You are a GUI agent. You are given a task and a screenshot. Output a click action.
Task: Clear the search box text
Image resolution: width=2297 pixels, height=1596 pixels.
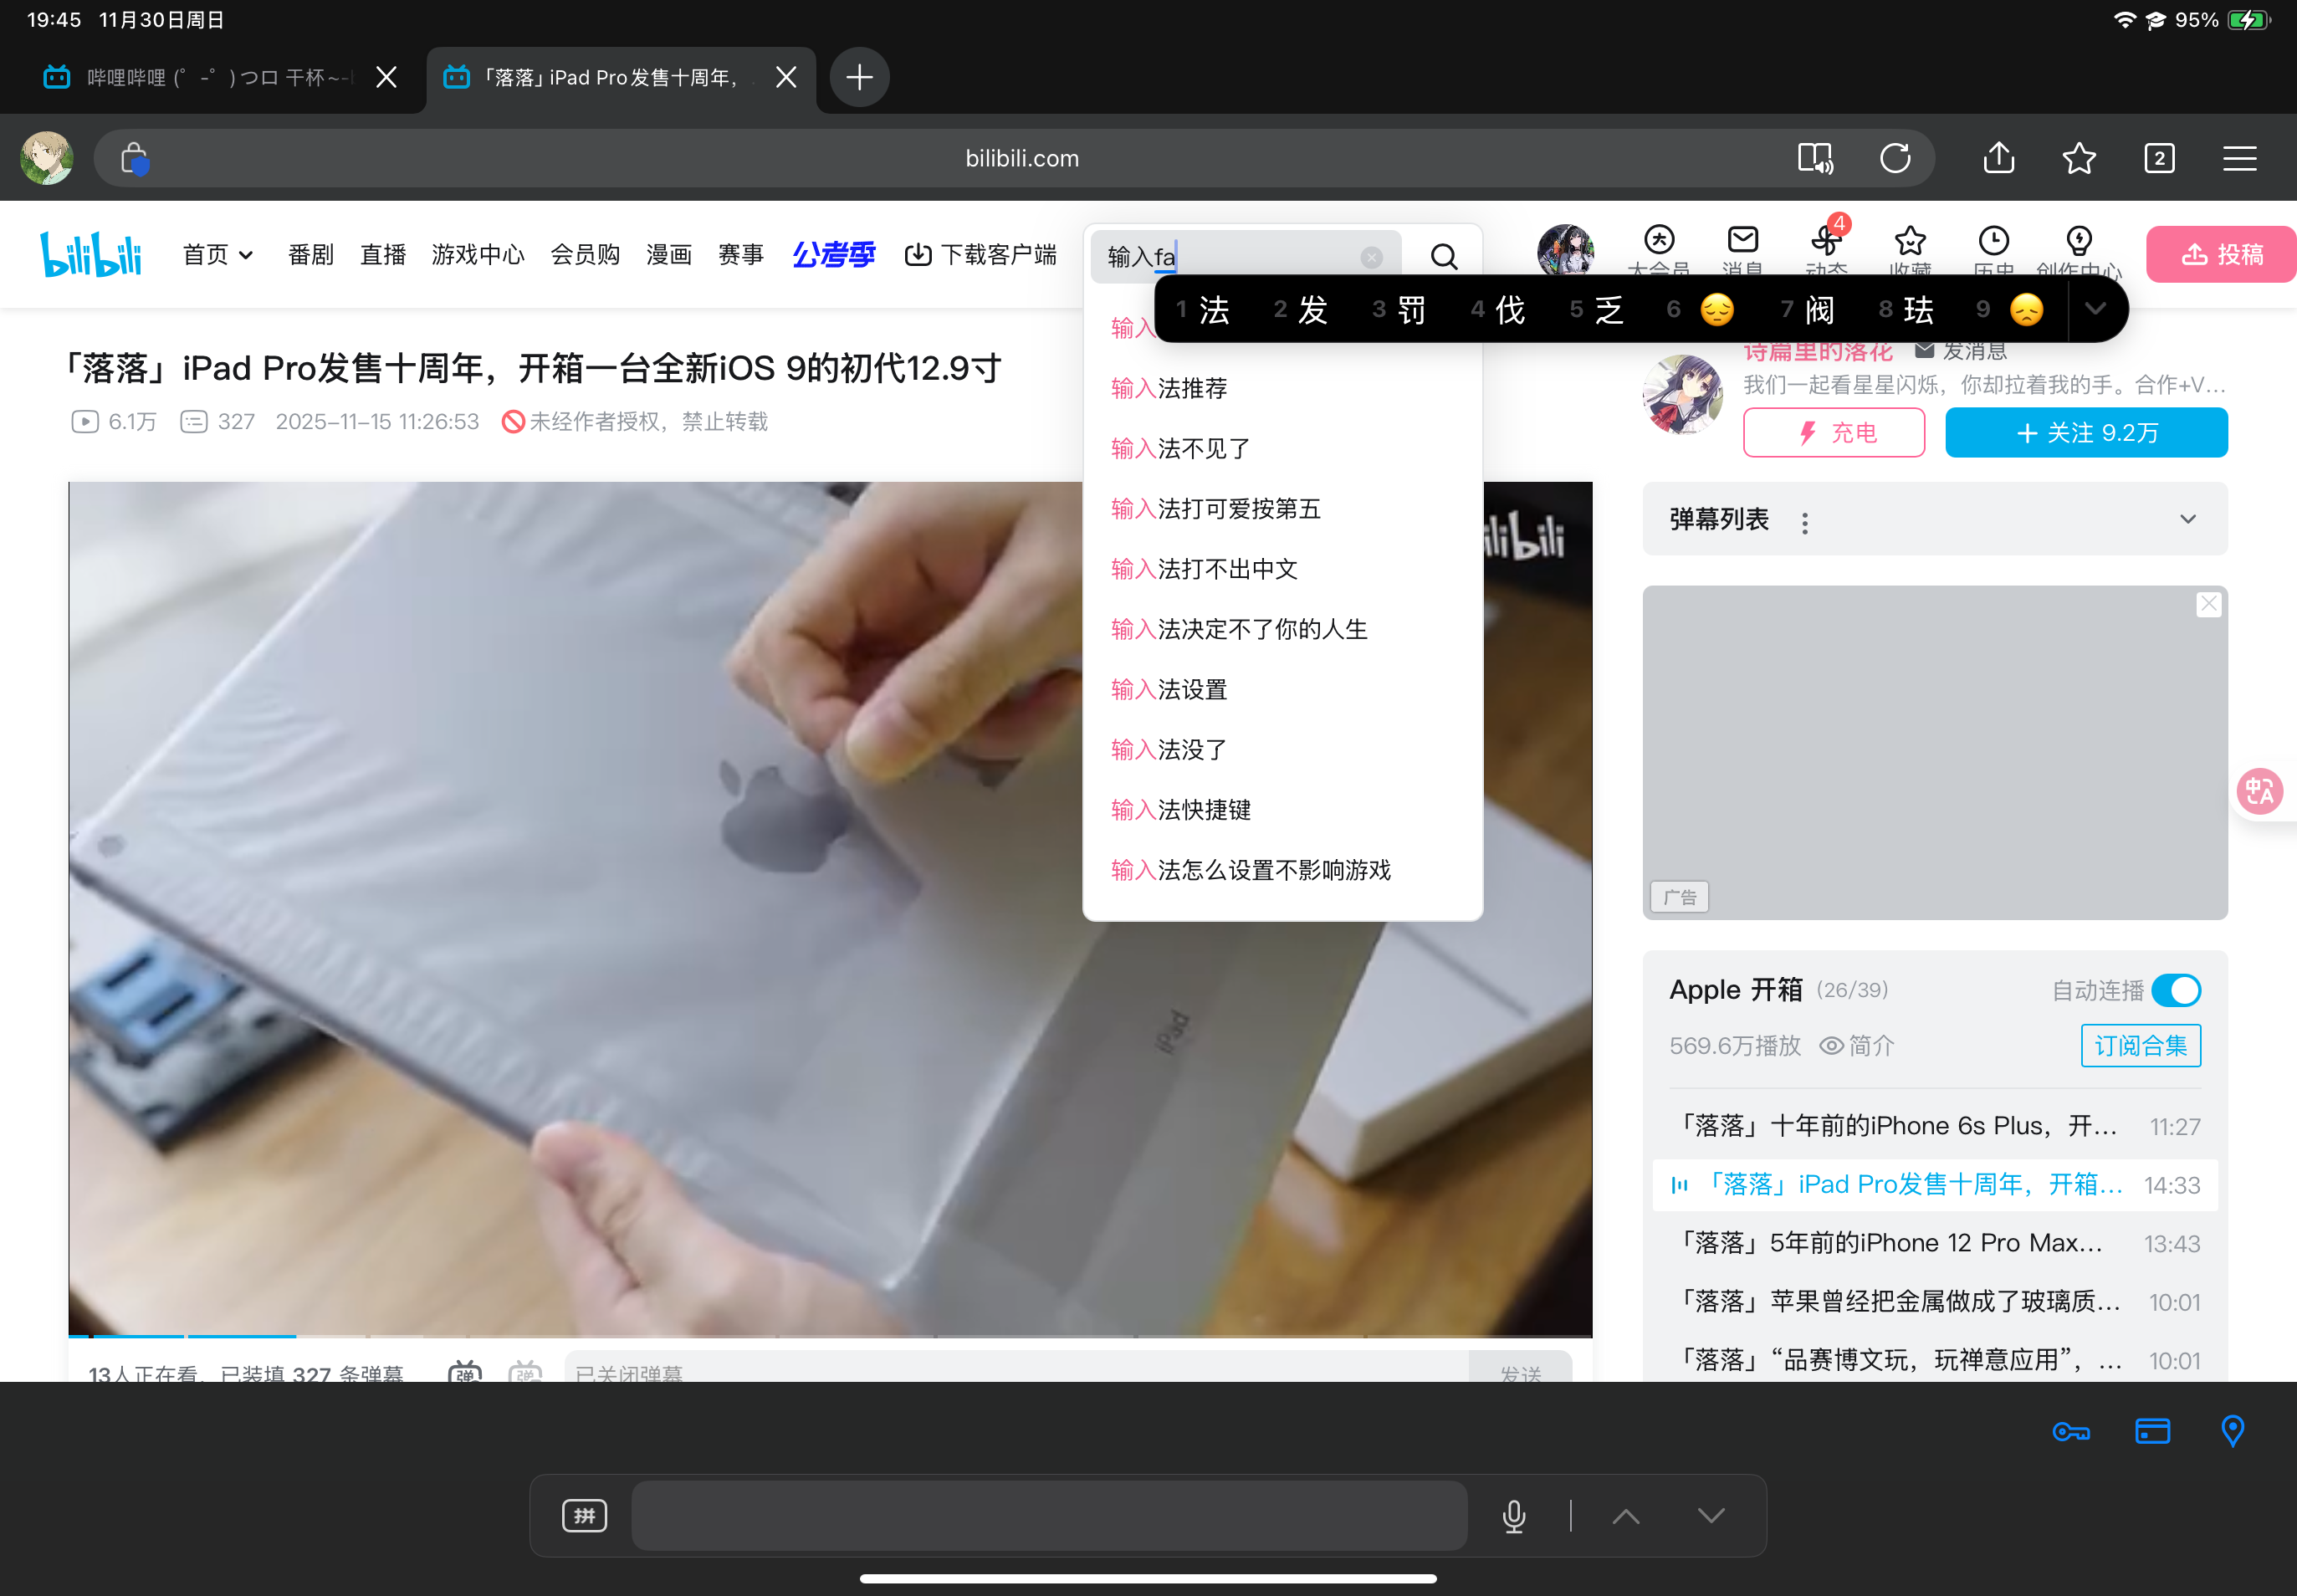(1371, 257)
